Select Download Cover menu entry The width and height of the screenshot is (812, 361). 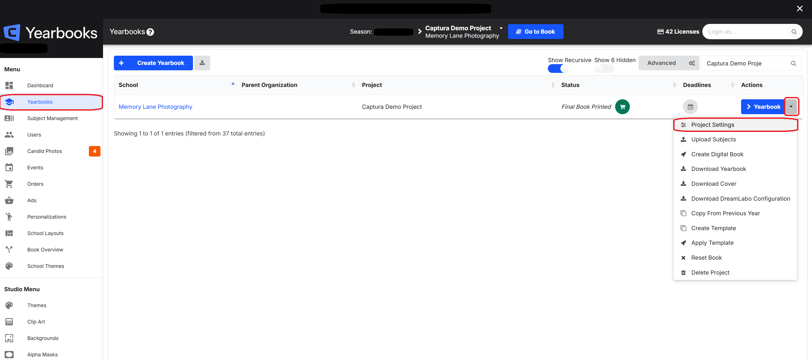[x=735, y=184]
